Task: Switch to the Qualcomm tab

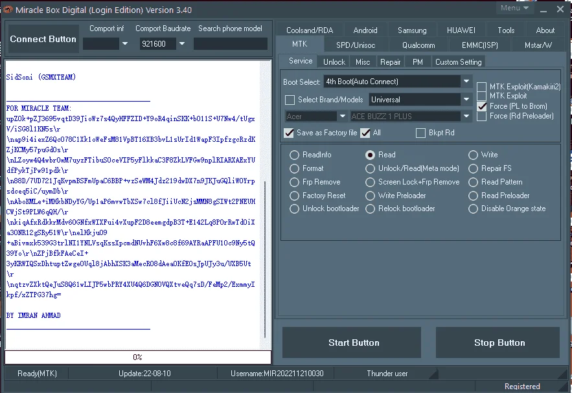Action: 418,45
